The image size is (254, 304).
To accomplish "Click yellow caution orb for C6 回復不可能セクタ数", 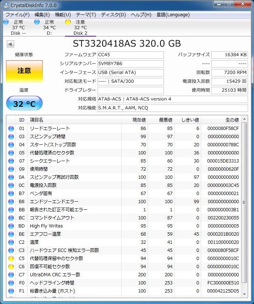I will (x=11, y=267).
